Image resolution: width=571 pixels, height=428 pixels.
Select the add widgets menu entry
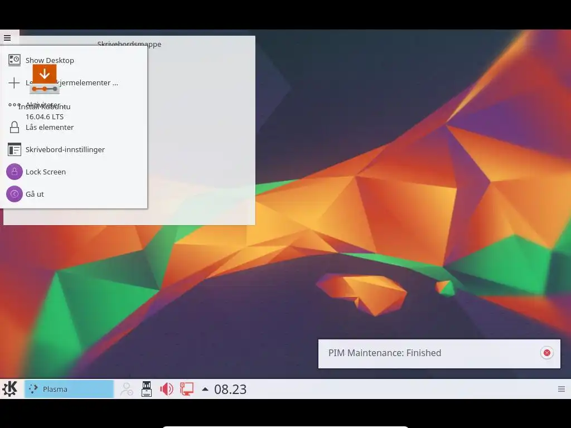(74, 82)
